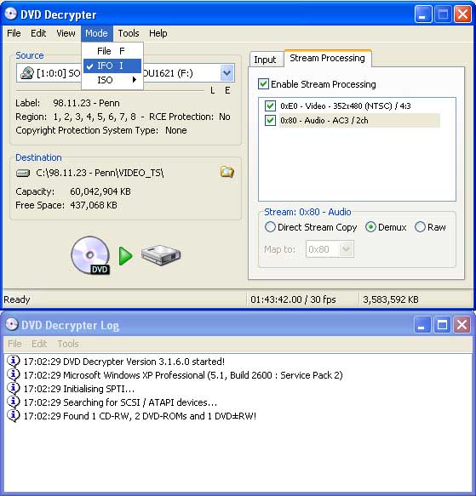Screen dimensions: 476x496
Task: Minimize the DVD Decrypter main window
Action: (x=423, y=14)
